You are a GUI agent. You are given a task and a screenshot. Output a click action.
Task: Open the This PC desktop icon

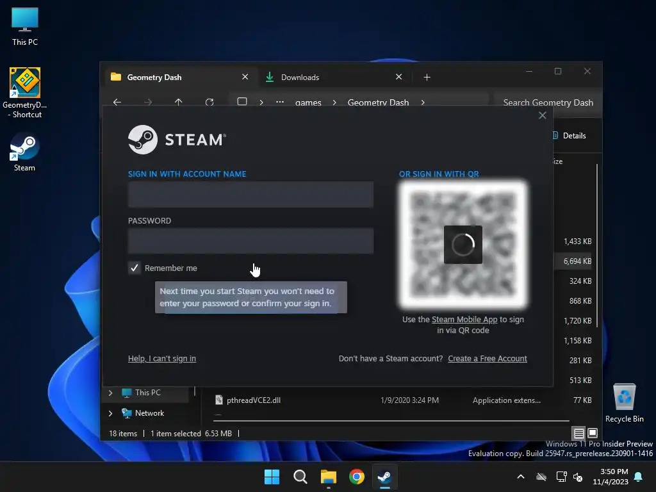click(x=25, y=27)
